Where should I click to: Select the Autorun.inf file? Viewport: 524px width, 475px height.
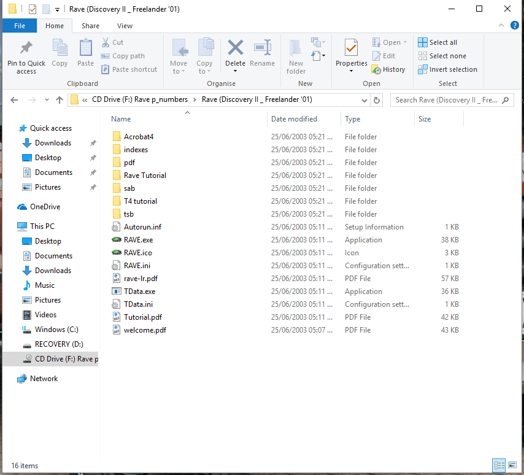[x=142, y=227]
